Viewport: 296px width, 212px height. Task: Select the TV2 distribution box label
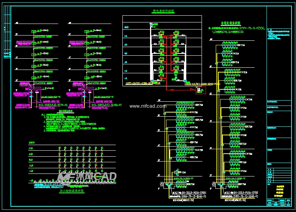click(214, 186)
